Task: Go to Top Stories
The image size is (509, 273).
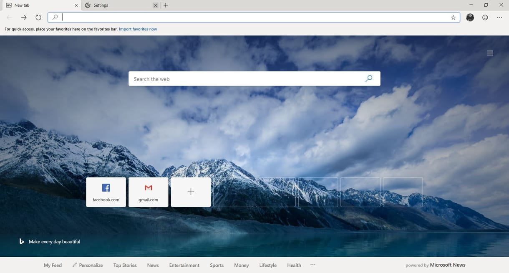Action: (125, 265)
